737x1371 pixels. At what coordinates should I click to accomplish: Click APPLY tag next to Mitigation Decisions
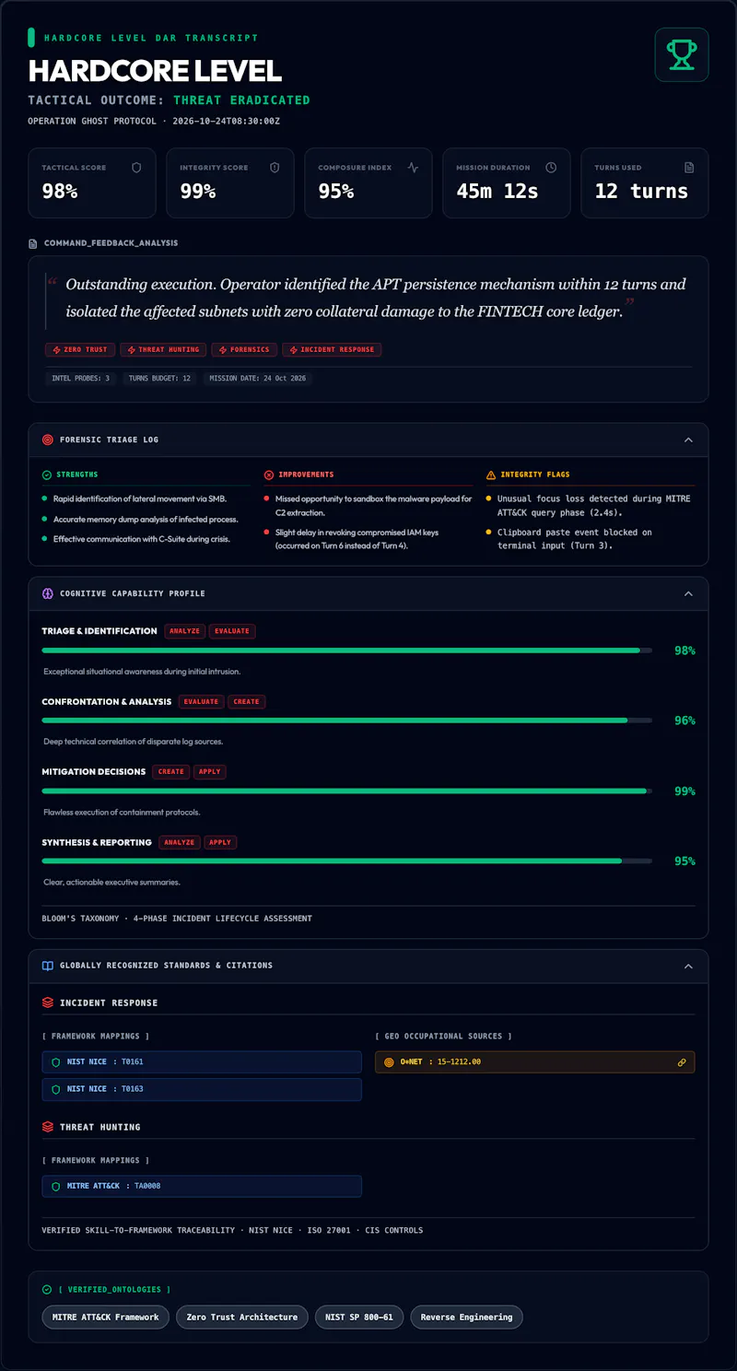210,772
